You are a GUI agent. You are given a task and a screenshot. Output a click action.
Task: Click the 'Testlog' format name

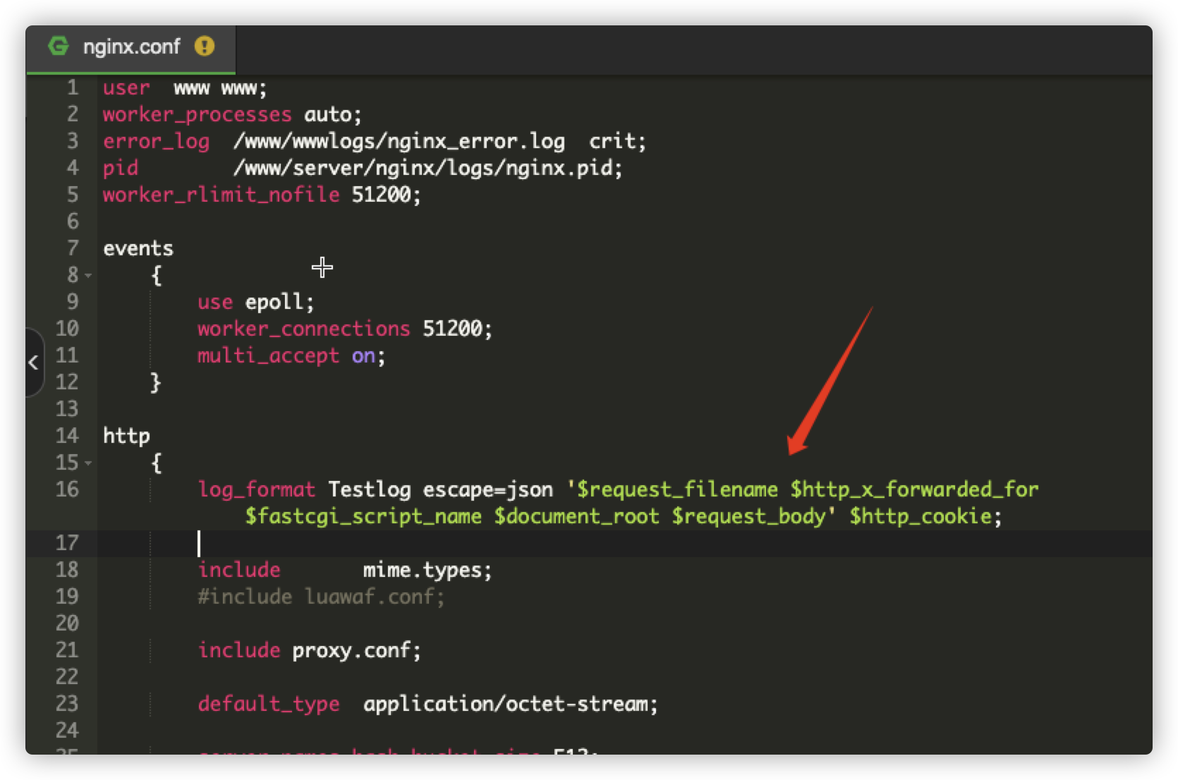point(370,489)
